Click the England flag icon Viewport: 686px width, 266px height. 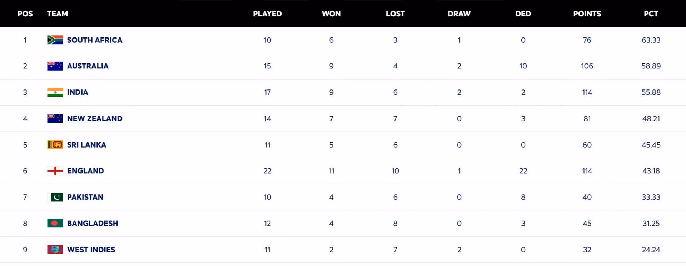pyautogui.click(x=55, y=171)
